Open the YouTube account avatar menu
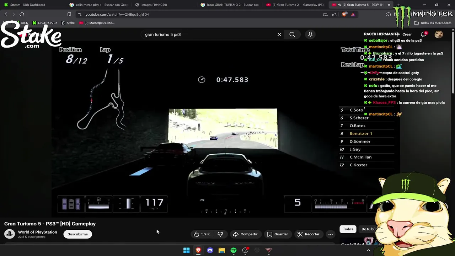The height and width of the screenshot is (256, 455). pos(439,34)
